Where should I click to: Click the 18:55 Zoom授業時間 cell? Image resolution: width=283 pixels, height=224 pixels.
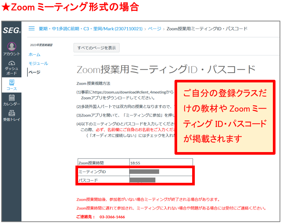click(135, 163)
